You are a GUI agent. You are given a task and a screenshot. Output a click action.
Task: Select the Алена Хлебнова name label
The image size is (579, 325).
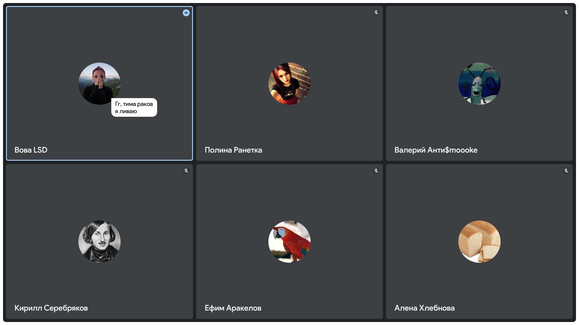424,308
